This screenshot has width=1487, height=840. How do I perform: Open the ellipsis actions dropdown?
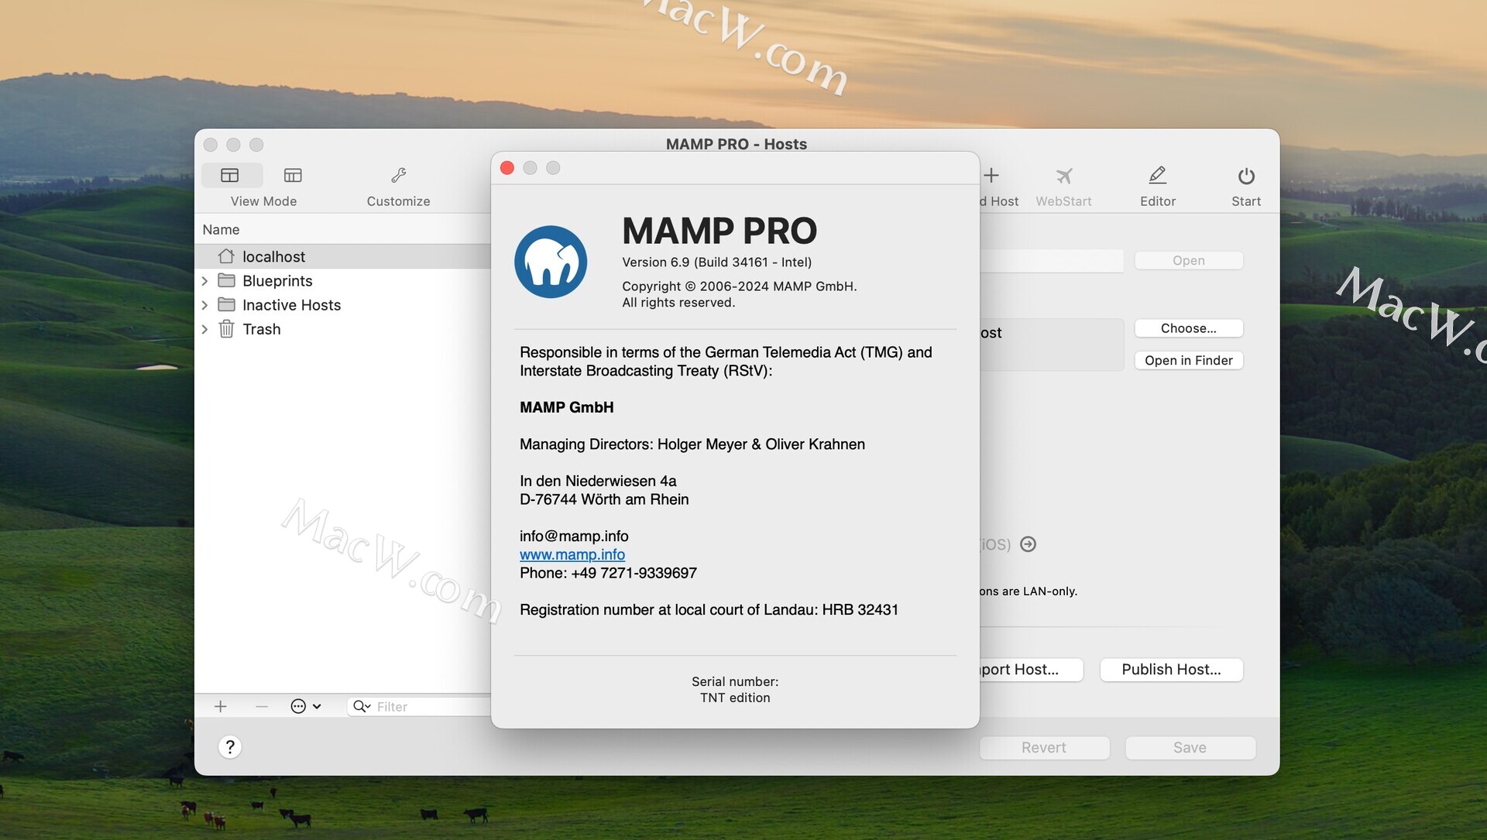point(305,706)
